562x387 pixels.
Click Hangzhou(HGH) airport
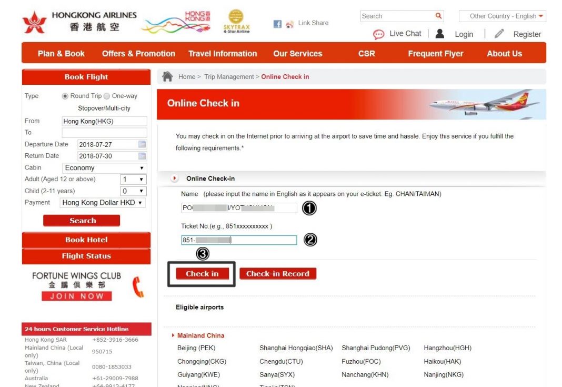(448, 348)
